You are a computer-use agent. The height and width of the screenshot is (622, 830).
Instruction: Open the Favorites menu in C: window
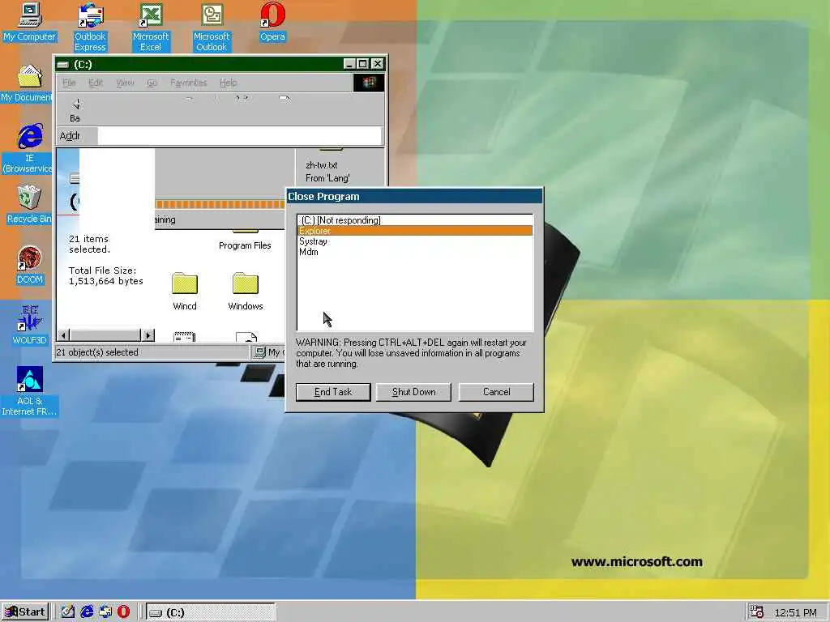188,83
